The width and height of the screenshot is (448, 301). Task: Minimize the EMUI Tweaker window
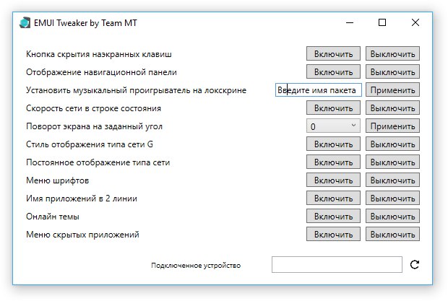click(350, 22)
